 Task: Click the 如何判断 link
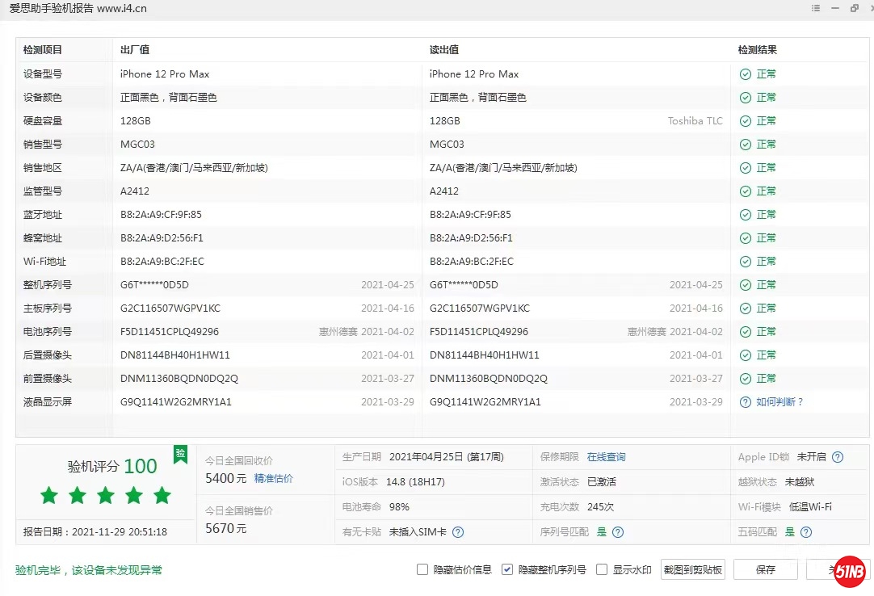(779, 402)
